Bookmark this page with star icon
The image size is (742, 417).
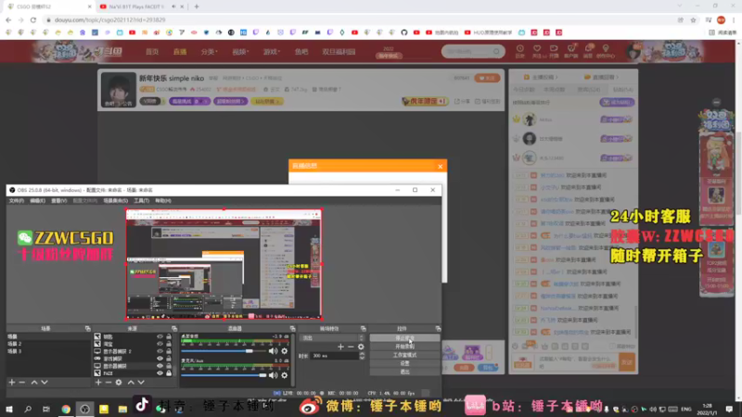(693, 19)
